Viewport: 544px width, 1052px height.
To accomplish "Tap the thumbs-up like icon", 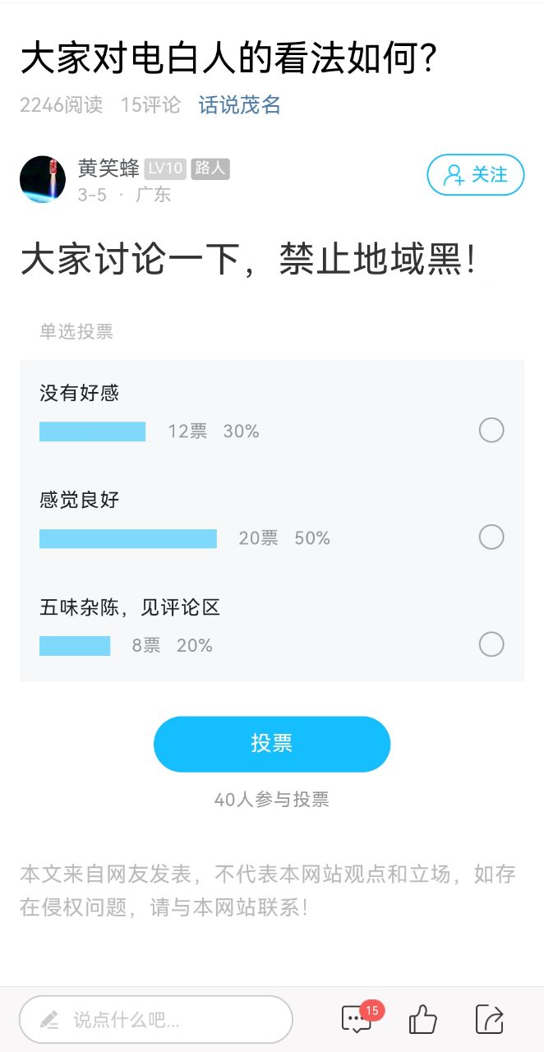I will click(x=422, y=1019).
